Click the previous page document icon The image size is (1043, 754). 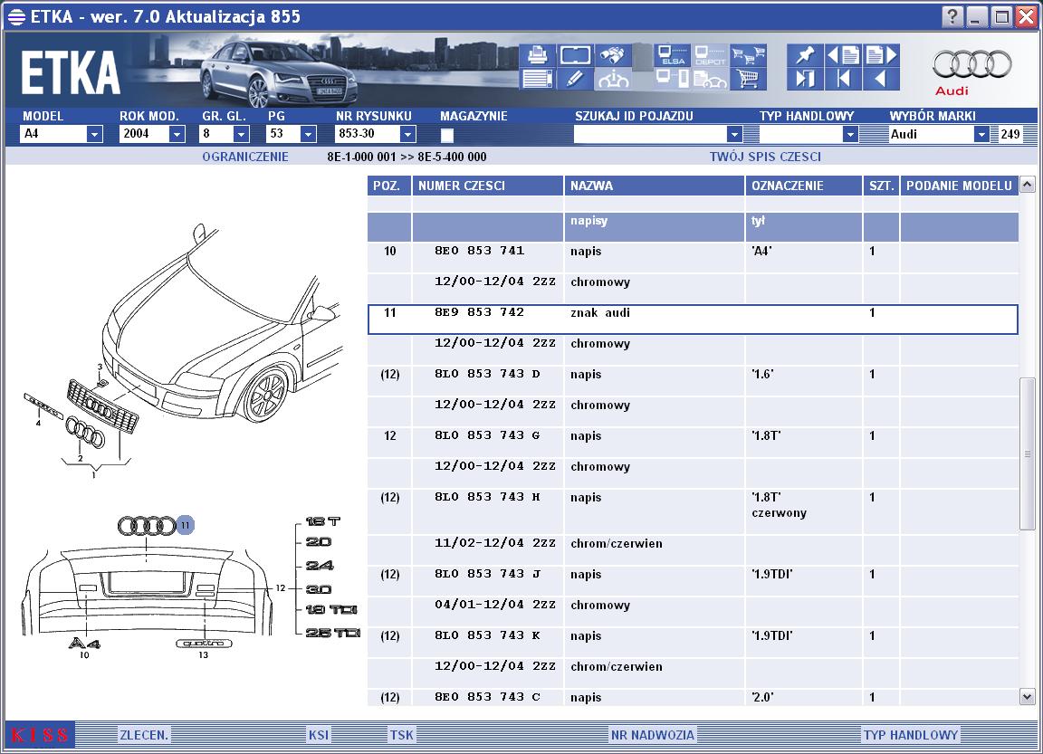[843, 54]
